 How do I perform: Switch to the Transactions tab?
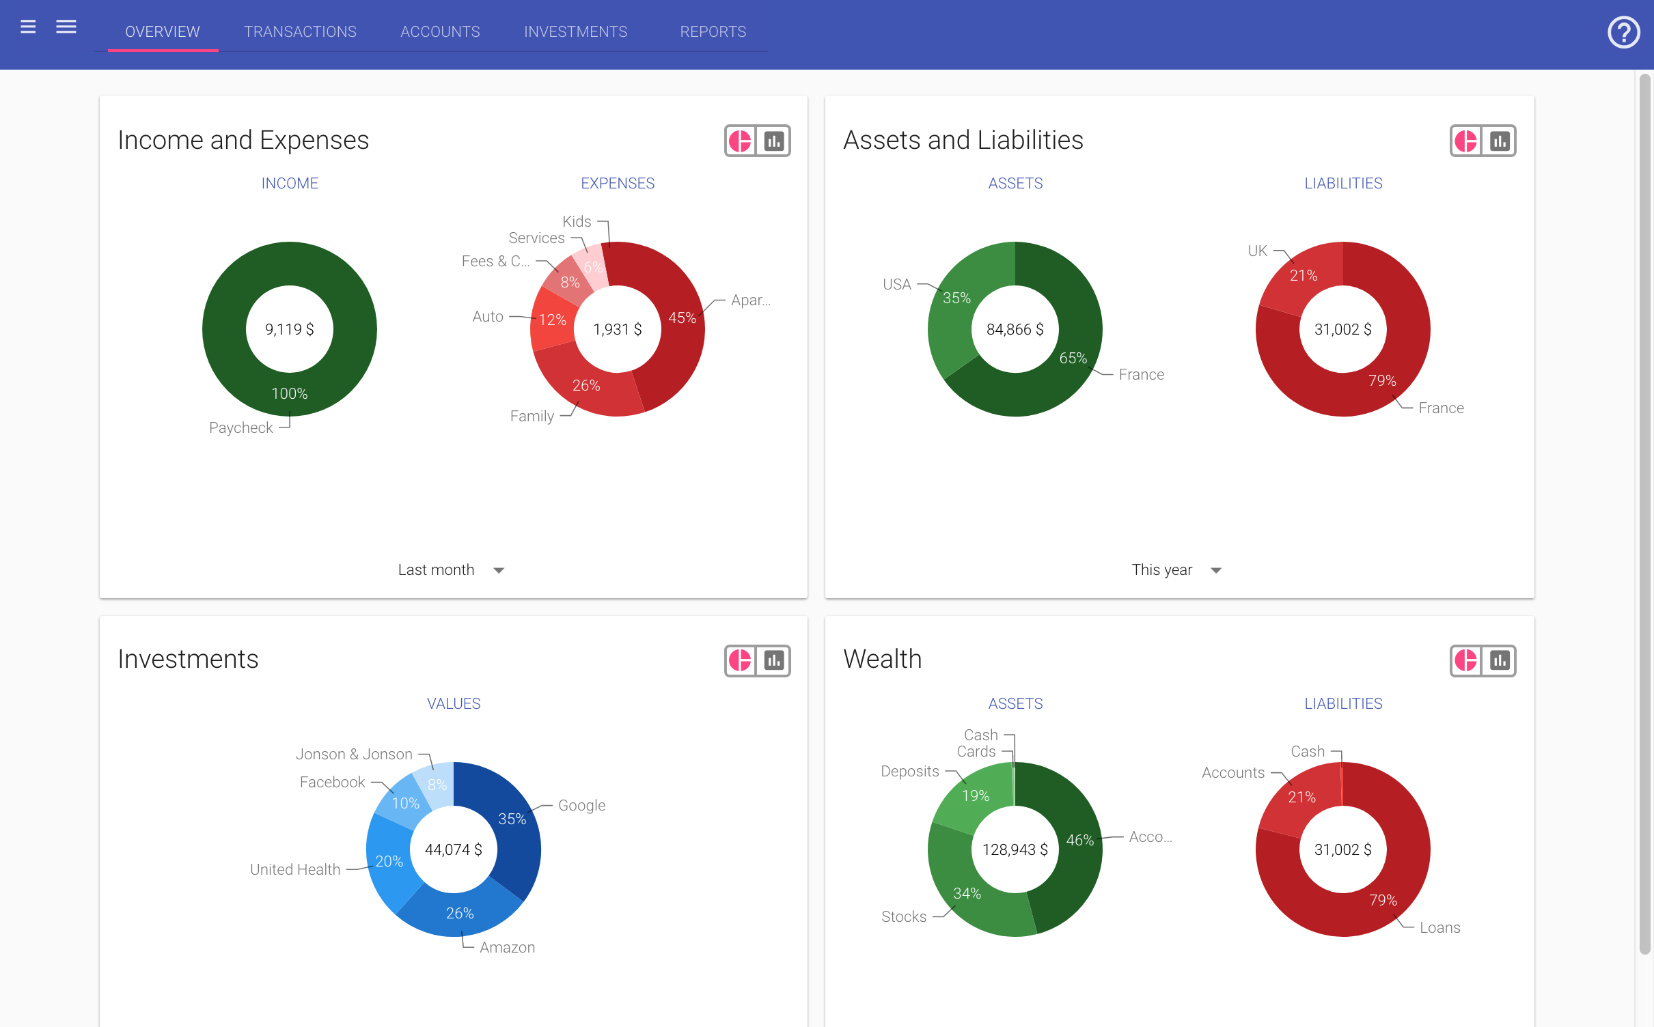click(x=300, y=31)
